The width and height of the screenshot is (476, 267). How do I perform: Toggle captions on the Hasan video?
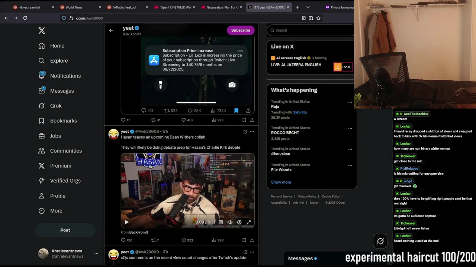click(221, 222)
